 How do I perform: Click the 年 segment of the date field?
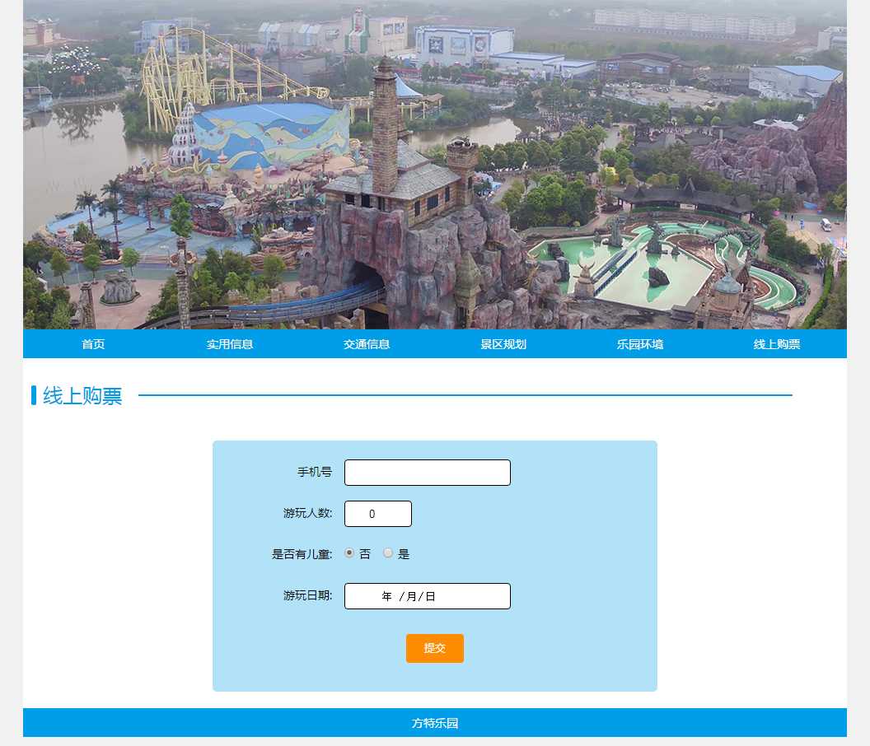pyautogui.click(x=387, y=596)
